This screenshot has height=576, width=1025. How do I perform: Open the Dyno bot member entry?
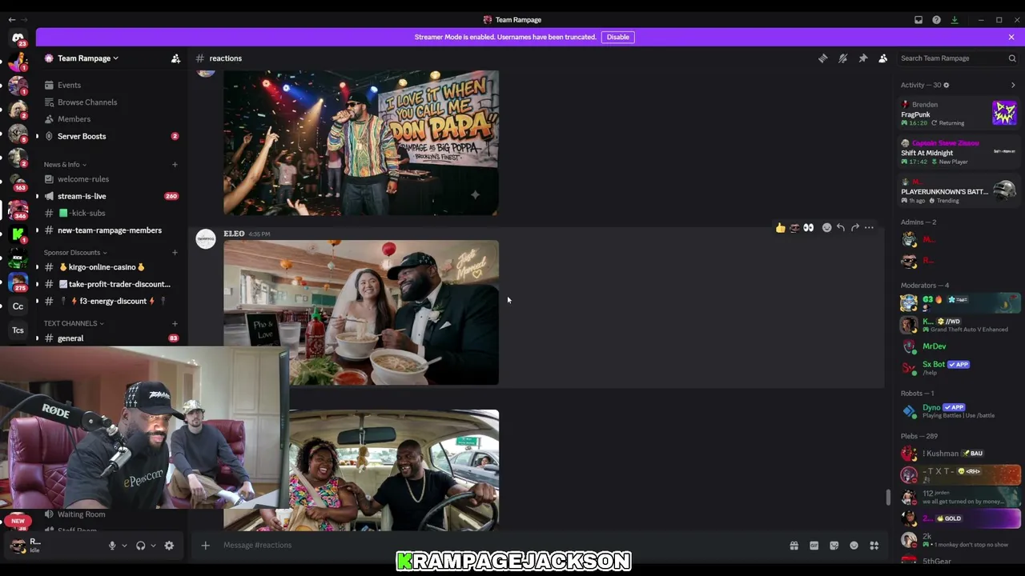[959, 411]
